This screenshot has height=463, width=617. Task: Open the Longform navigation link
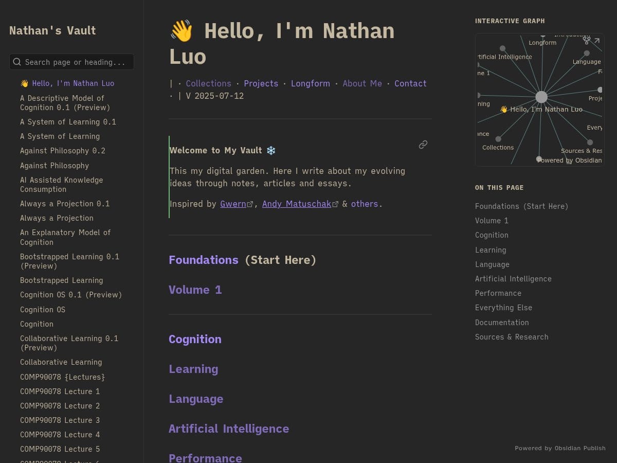tap(311, 83)
